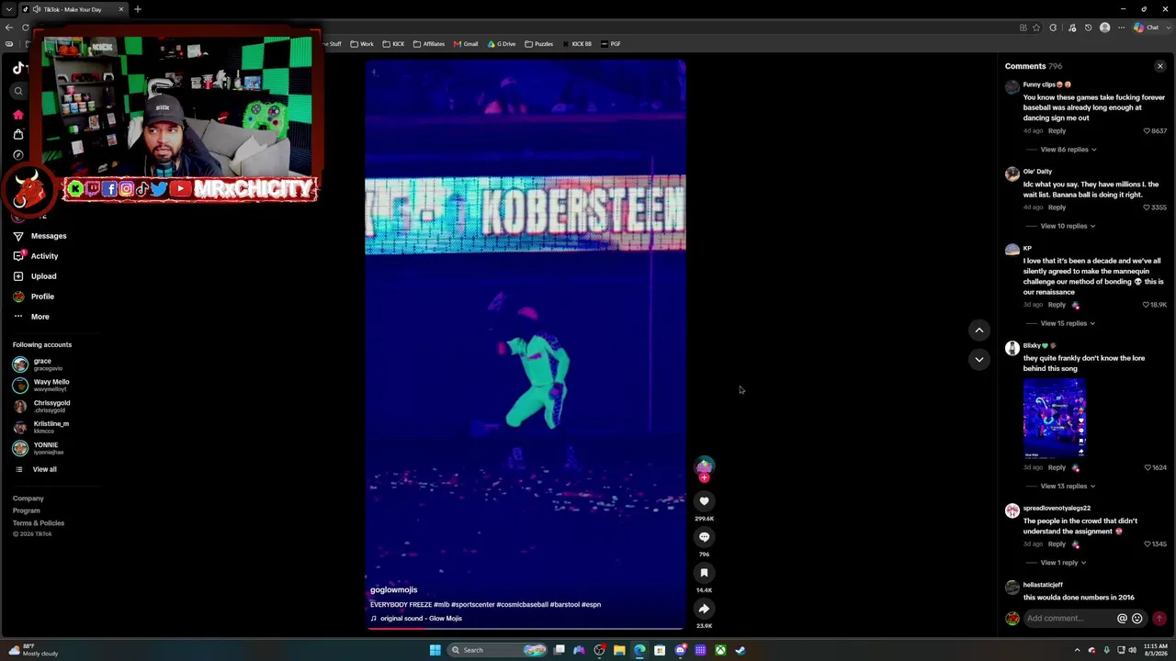The image size is (1176, 661).
Task: Close the Comments panel
Action: [x=1160, y=66]
